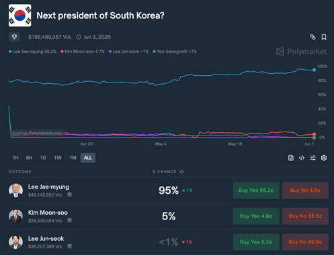This screenshot has width=334, height=255.
Task: Click the South Korea flag image
Action: (20, 15)
